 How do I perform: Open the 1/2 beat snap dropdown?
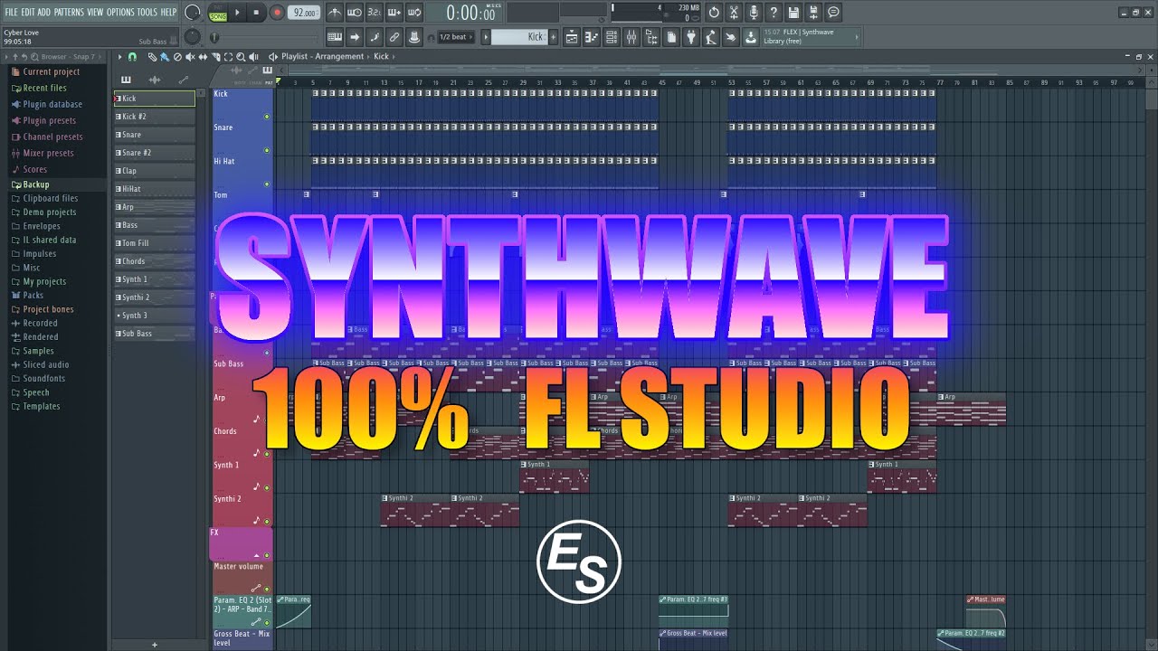(455, 37)
